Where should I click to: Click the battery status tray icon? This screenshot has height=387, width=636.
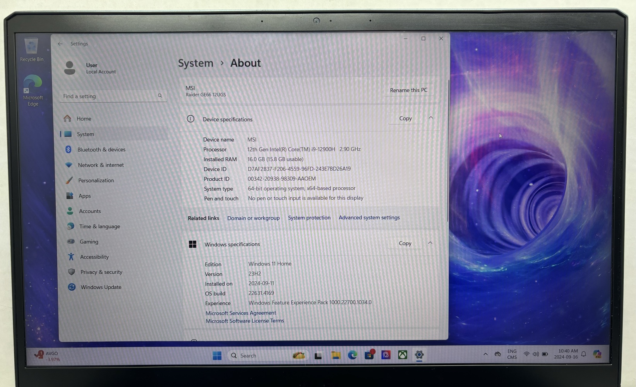(545, 354)
